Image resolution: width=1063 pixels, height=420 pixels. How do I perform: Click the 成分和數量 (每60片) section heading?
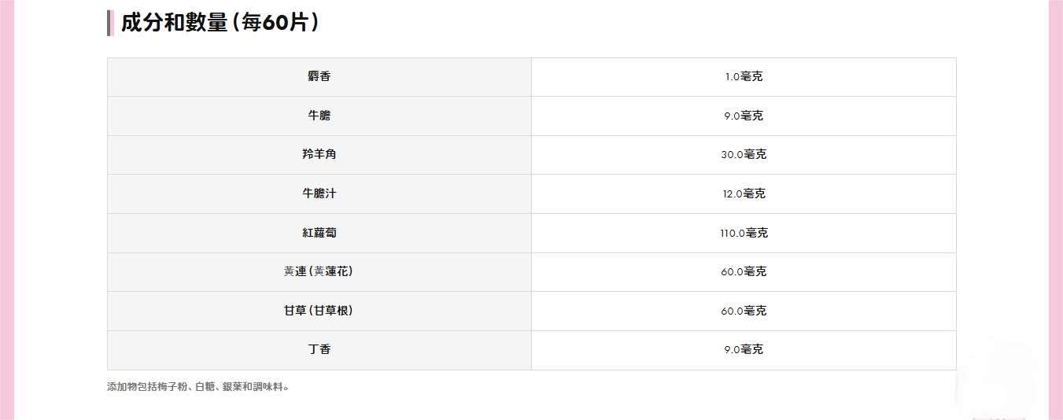(220, 23)
